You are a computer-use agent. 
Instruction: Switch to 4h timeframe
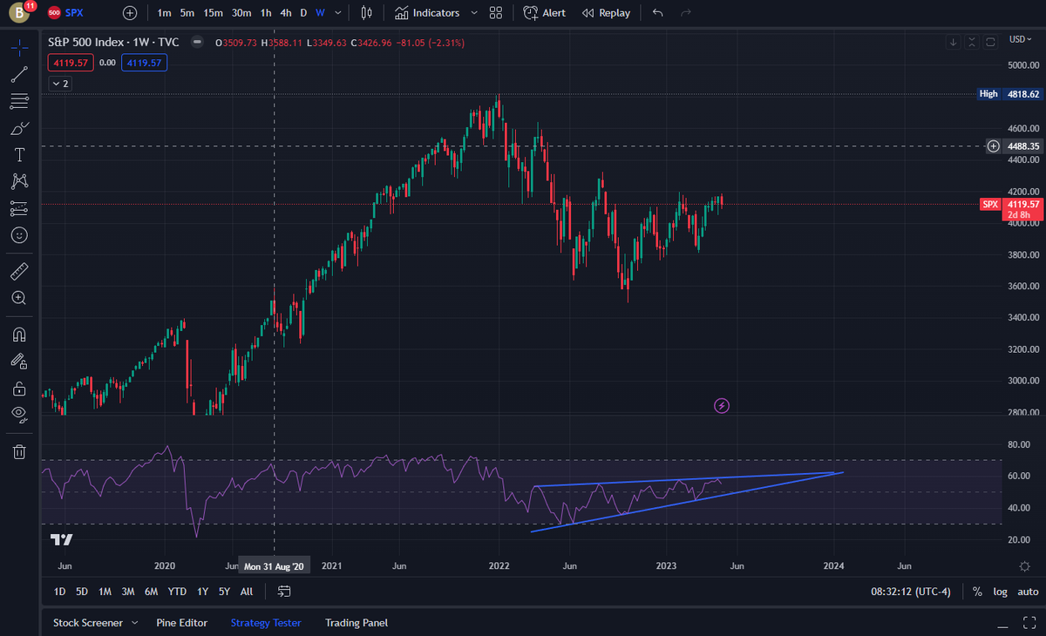286,13
